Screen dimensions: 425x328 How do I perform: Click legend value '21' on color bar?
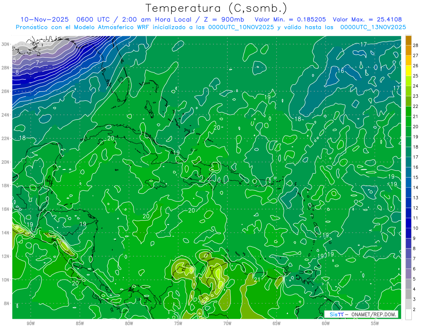click(416, 116)
